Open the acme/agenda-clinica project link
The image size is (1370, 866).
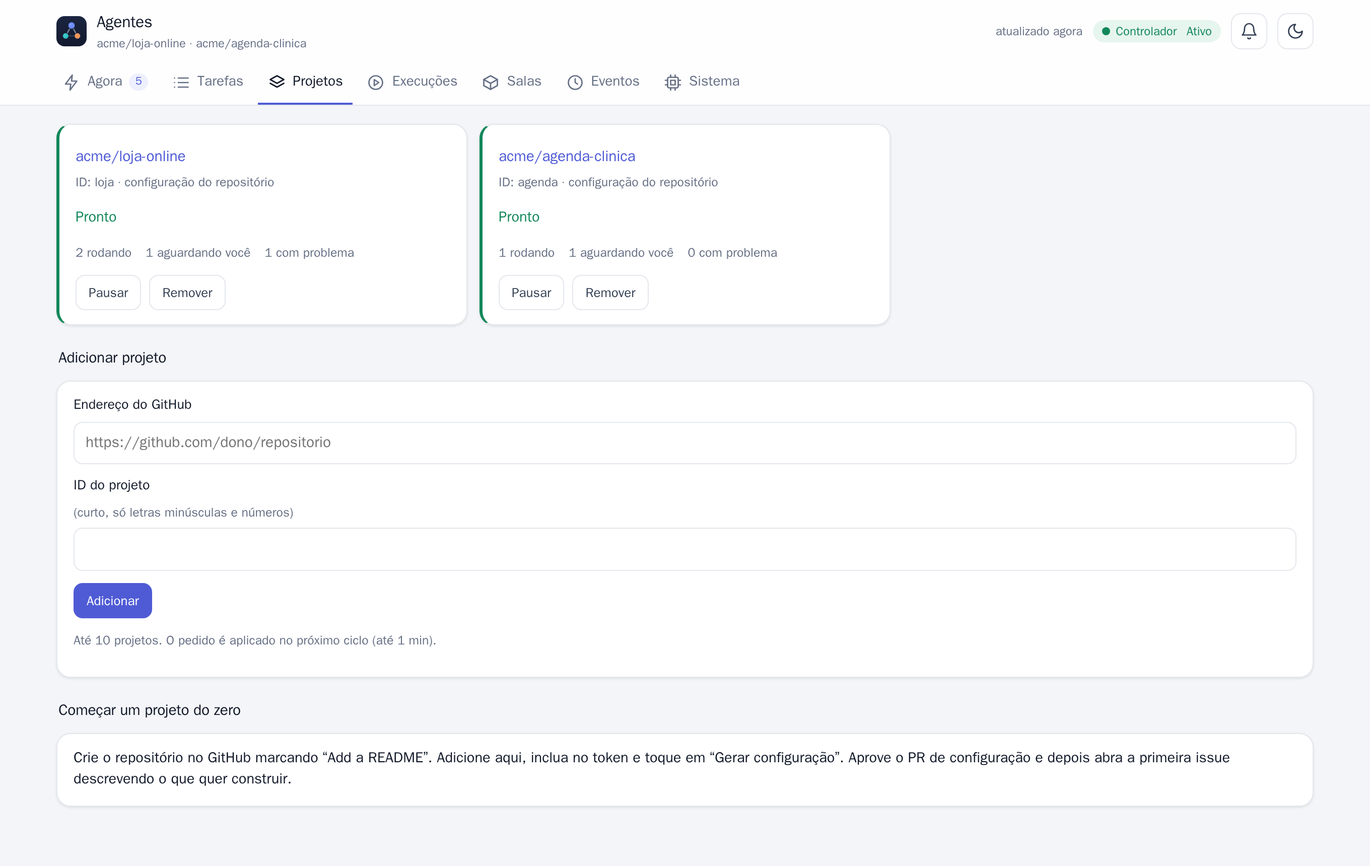(567, 157)
